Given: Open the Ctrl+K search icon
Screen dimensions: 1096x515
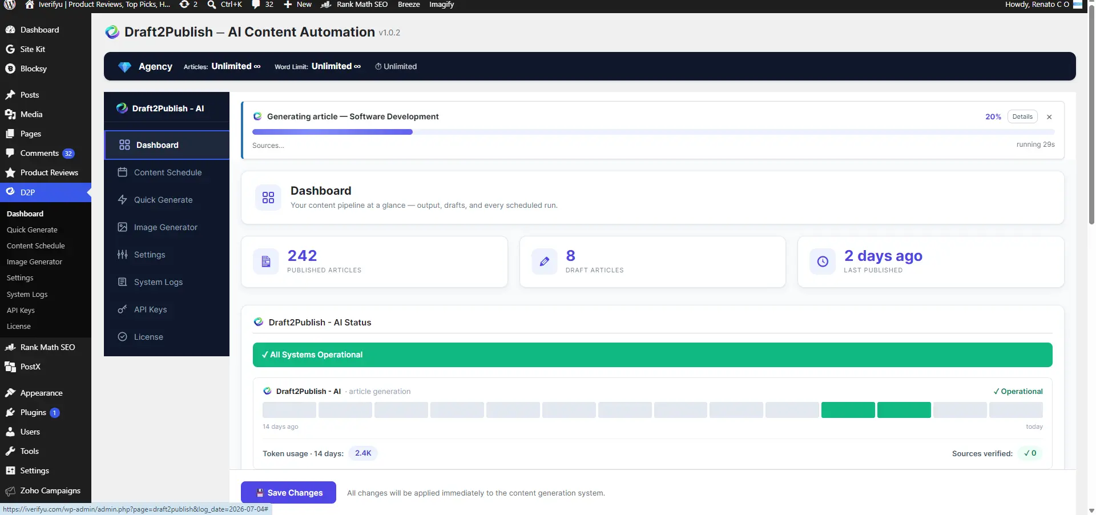Looking at the screenshot, I should click(x=224, y=5).
